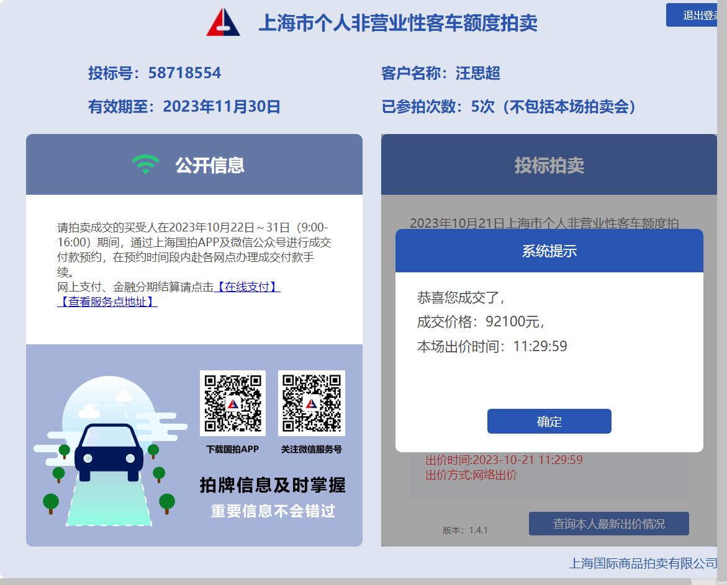Click the 恭喜您成交了 message
Screen dimensions: 727x585
[x=461, y=297]
